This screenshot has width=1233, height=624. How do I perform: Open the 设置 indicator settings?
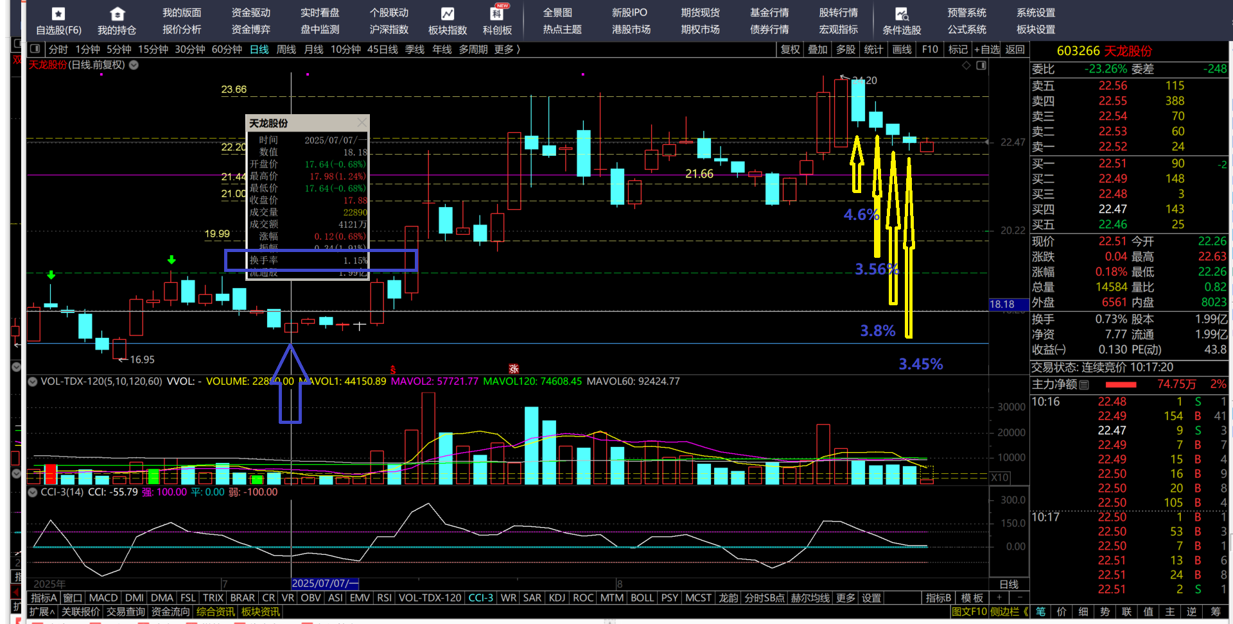[871, 598]
